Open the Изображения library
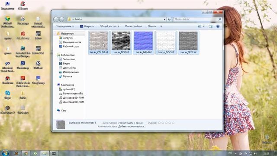The height and width of the screenshot is (156, 277). [71, 72]
